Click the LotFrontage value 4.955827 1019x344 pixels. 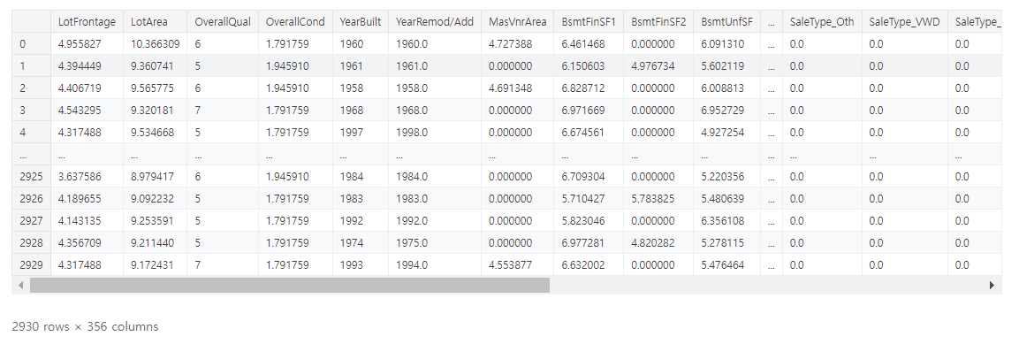click(80, 44)
